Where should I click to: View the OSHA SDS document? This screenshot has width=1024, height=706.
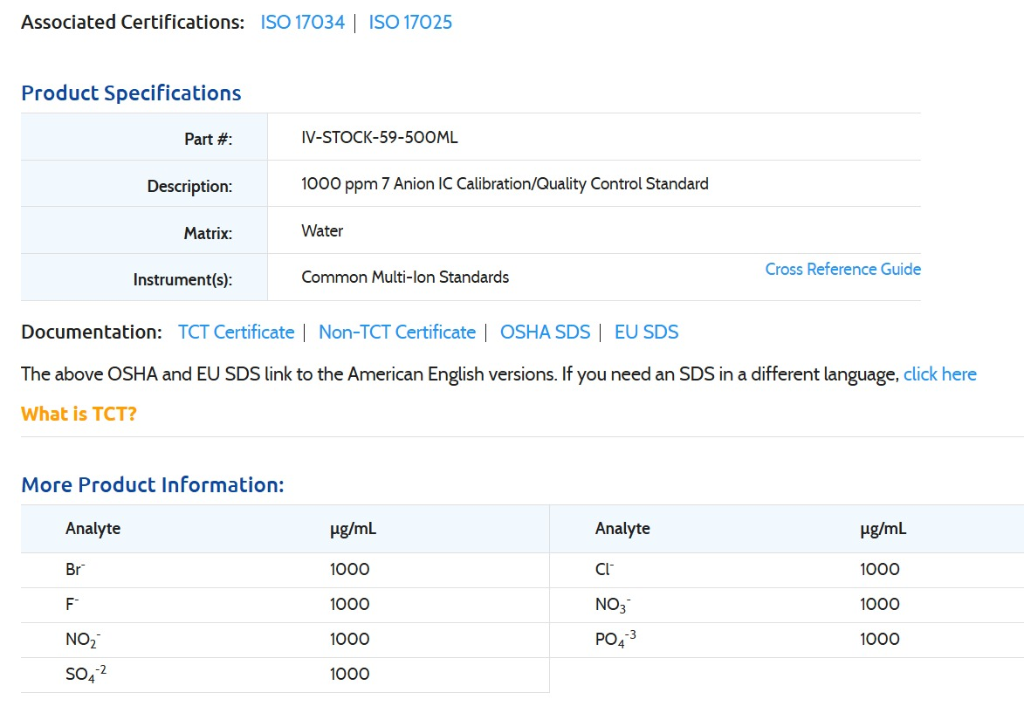click(545, 332)
